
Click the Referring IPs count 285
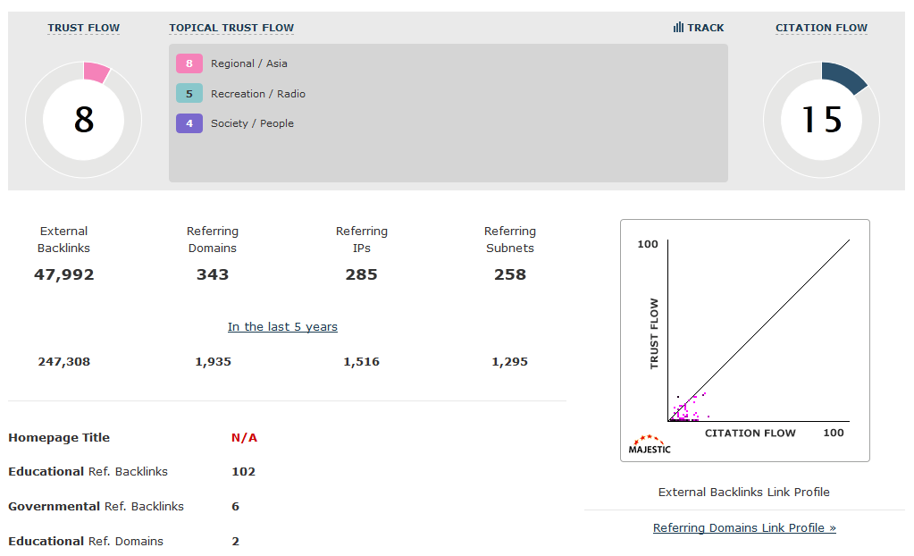point(362,274)
